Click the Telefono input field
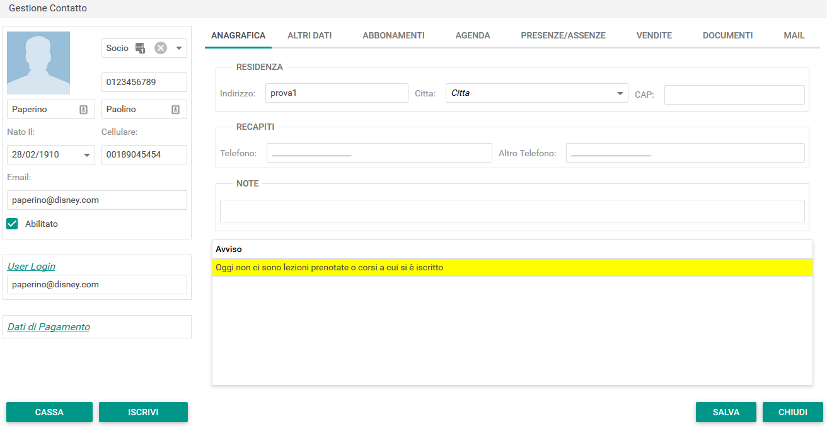 click(379, 152)
